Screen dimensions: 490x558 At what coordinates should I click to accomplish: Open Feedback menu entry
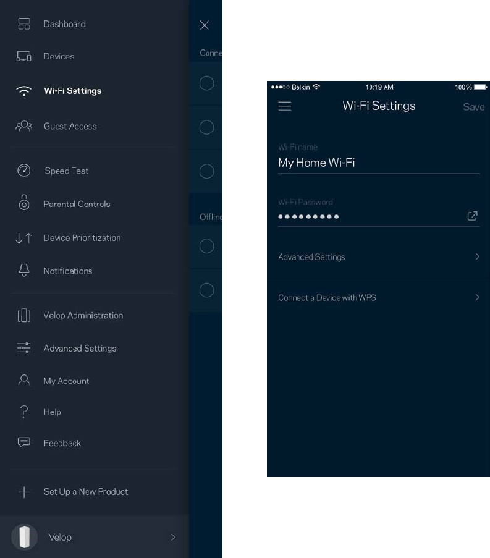click(x=62, y=443)
